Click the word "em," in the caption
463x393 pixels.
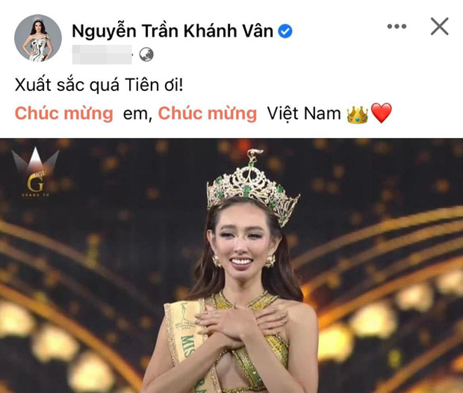(x=137, y=114)
